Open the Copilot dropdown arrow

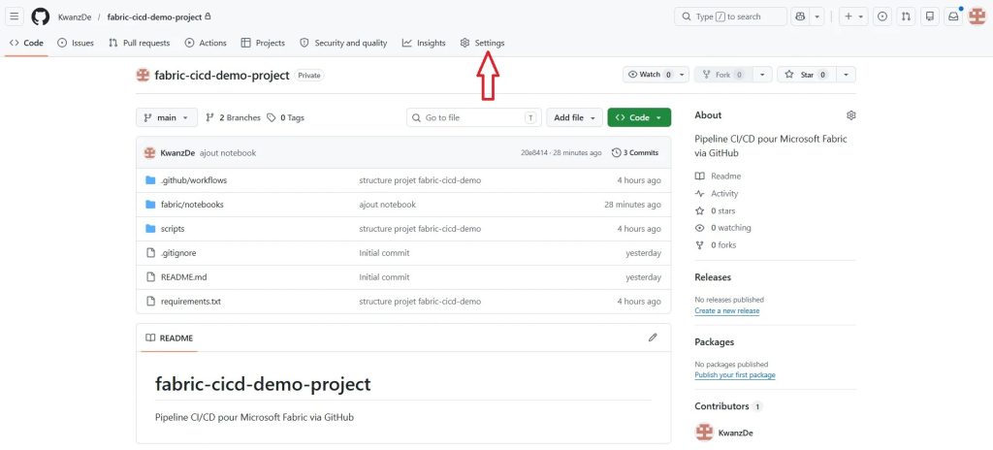point(817,16)
